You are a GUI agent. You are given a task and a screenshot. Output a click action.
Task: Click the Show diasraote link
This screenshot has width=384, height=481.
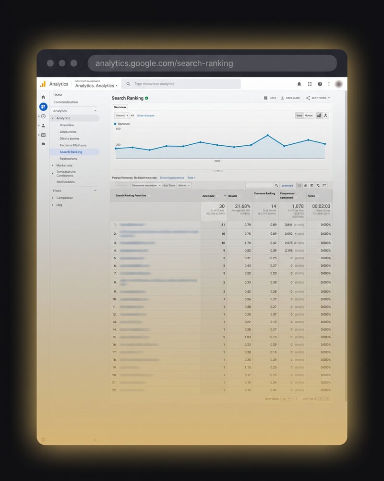pyautogui.click(x=146, y=115)
